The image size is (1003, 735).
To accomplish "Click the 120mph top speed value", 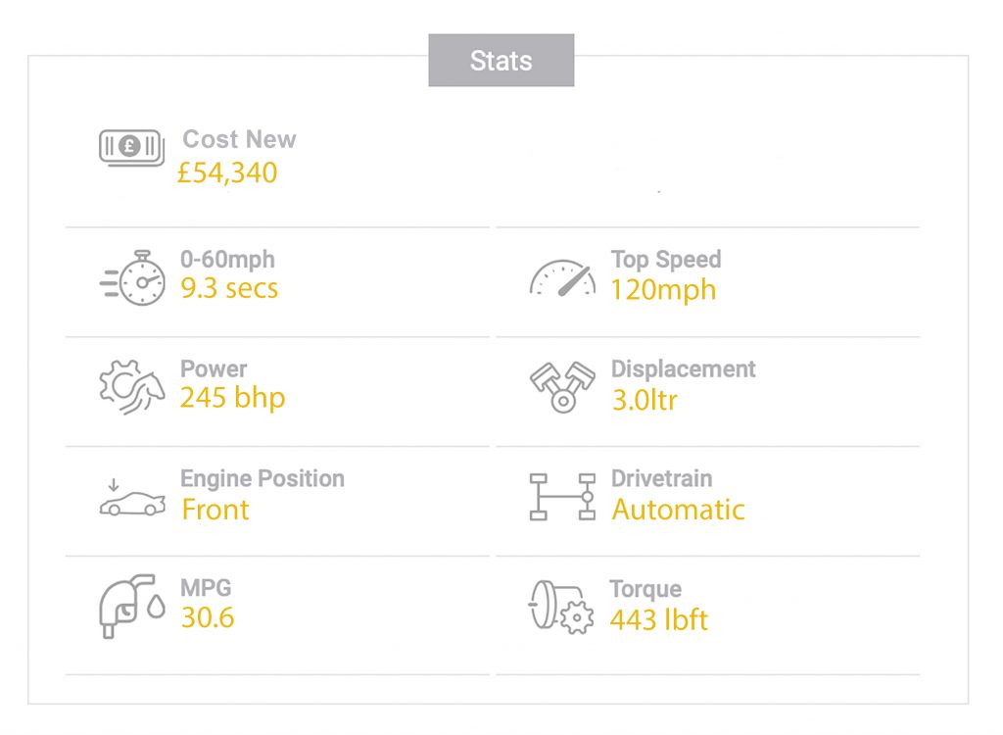I will pyautogui.click(x=663, y=289).
